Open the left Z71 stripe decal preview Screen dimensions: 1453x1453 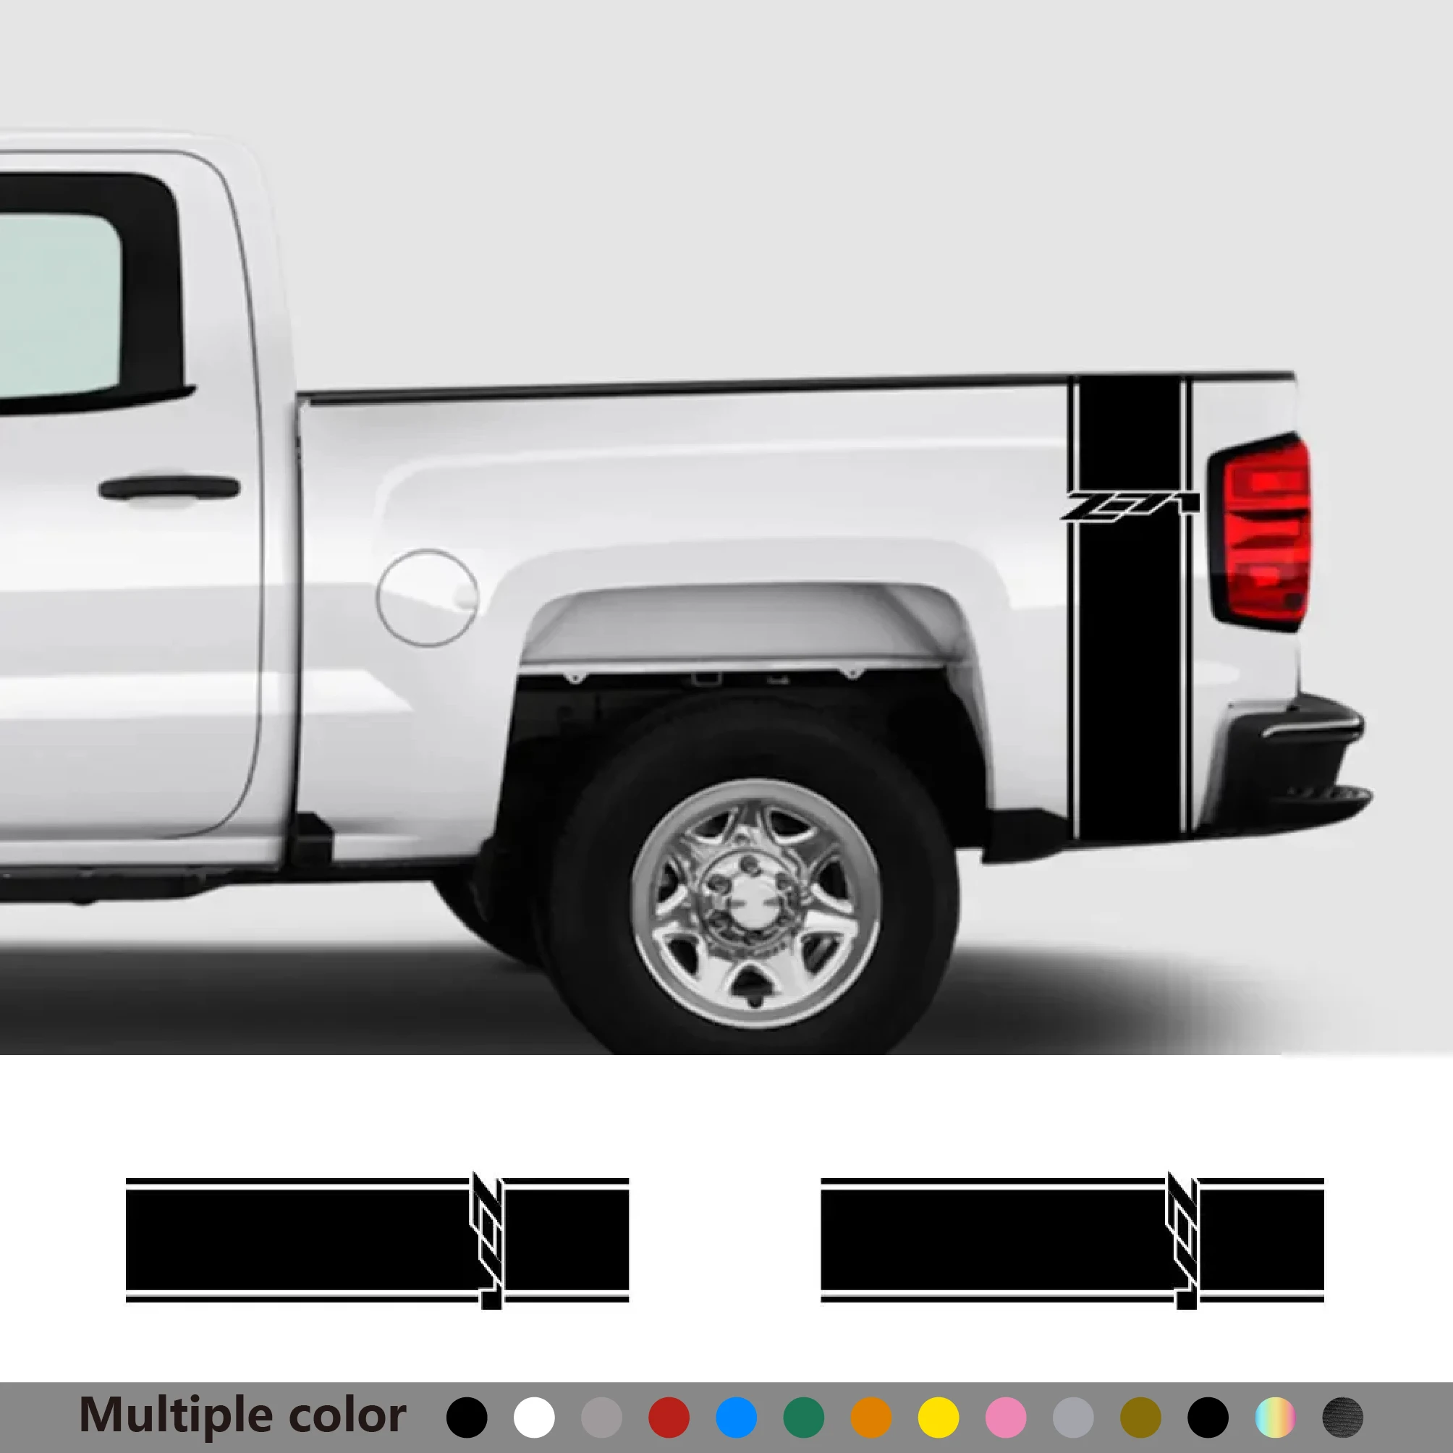tap(377, 1240)
